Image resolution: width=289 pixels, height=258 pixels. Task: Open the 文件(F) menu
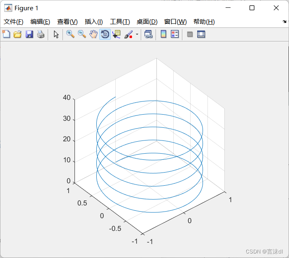[x=14, y=22]
